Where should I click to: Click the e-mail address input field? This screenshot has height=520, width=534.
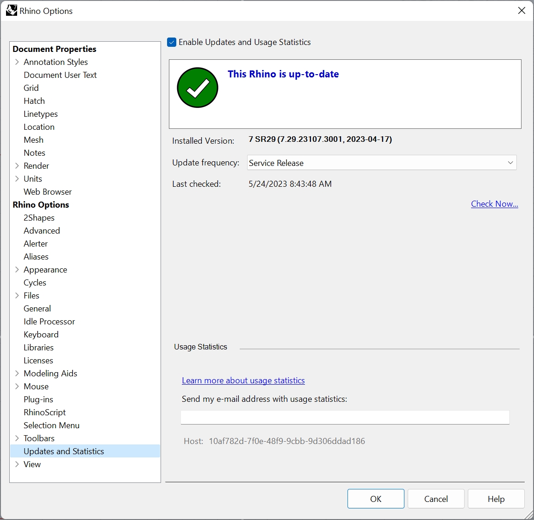(x=345, y=417)
